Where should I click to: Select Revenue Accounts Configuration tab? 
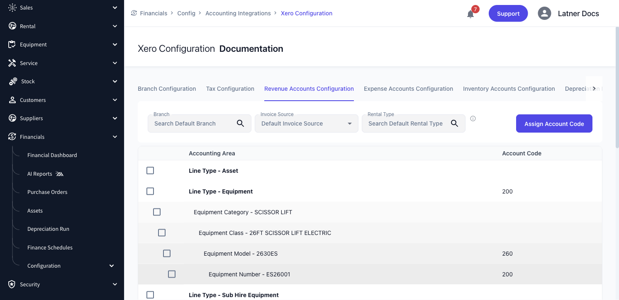(x=309, y=89)
